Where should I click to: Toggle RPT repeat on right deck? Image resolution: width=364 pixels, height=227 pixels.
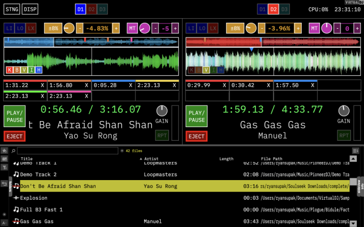[344, 136]
